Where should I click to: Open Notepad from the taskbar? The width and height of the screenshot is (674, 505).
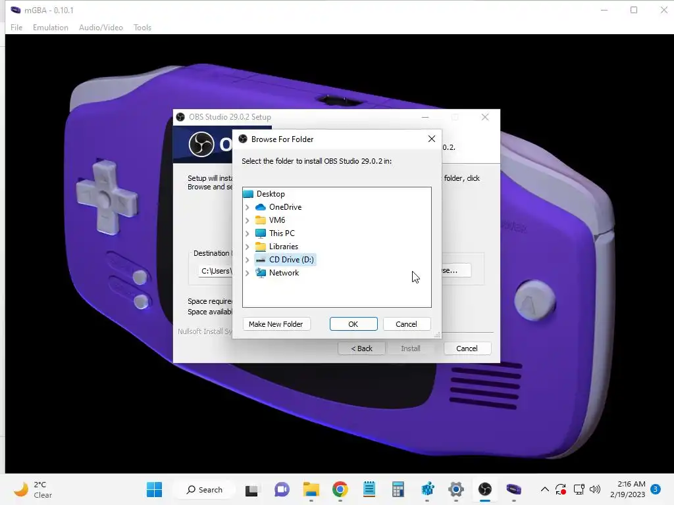(369, 489)
